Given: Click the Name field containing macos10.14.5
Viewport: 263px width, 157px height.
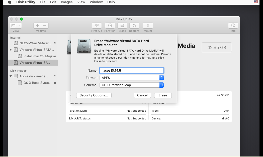Looking at the screenshot, I should (131, 71).
